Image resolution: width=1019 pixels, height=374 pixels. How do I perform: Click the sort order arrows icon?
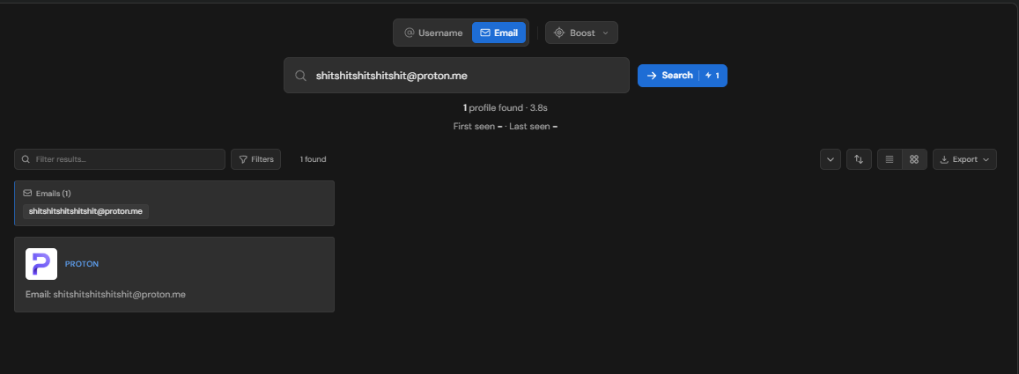(x=859, y=159)
